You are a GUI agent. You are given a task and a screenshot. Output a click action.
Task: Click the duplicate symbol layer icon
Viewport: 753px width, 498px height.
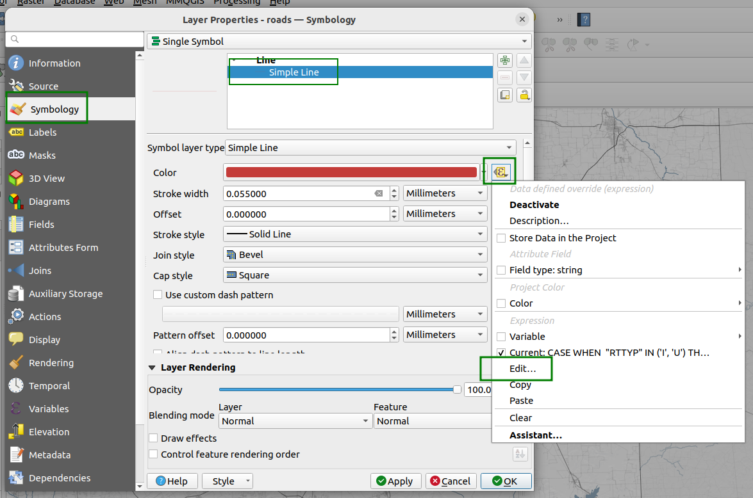505,95
